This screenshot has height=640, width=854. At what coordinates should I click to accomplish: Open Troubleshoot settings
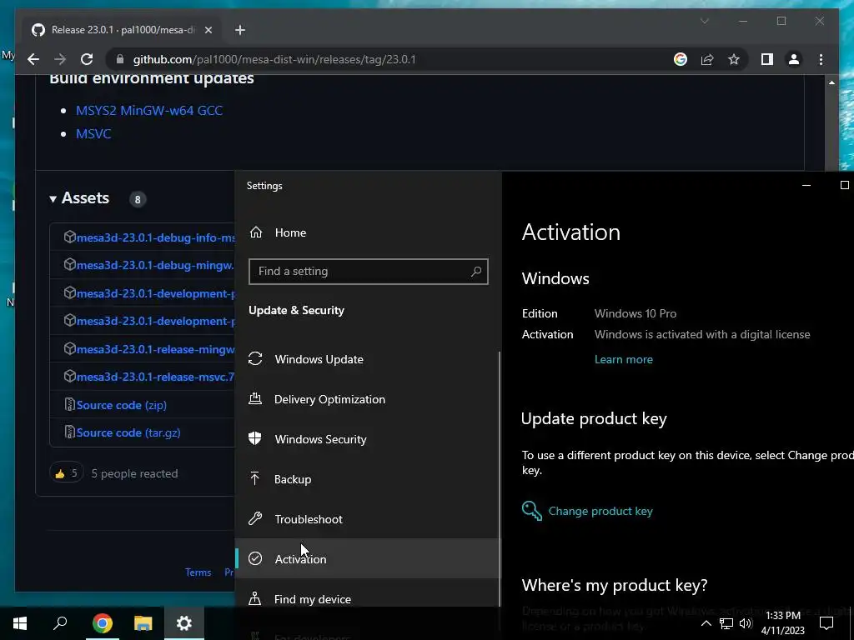[367, 519]
